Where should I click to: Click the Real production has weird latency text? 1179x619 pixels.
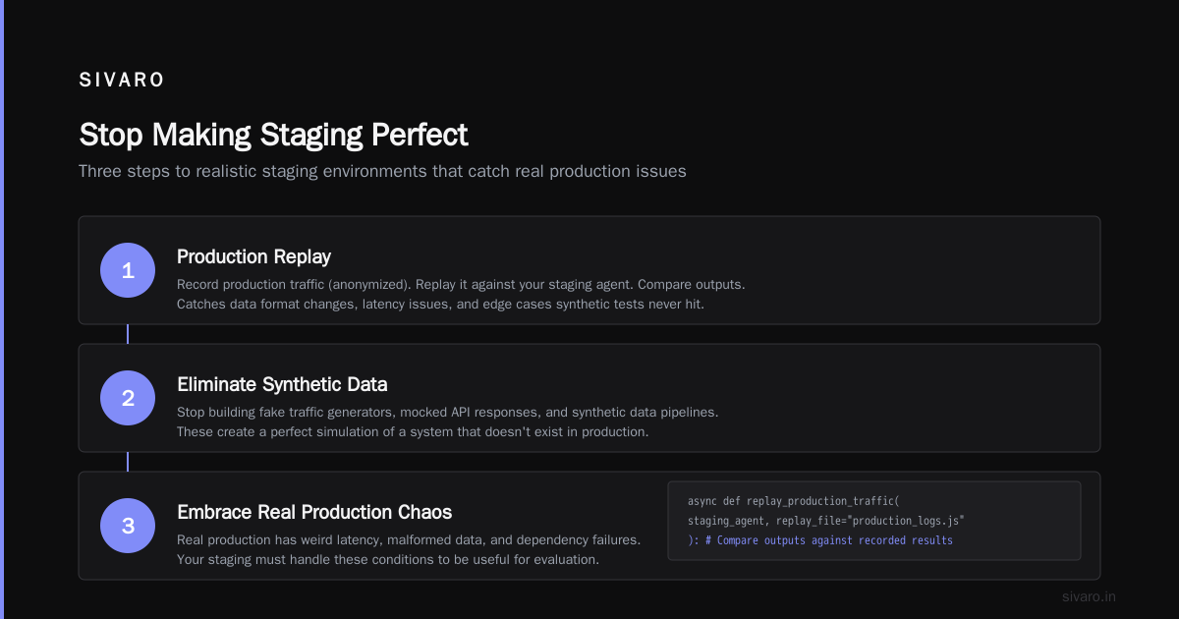tap(409, 539)
